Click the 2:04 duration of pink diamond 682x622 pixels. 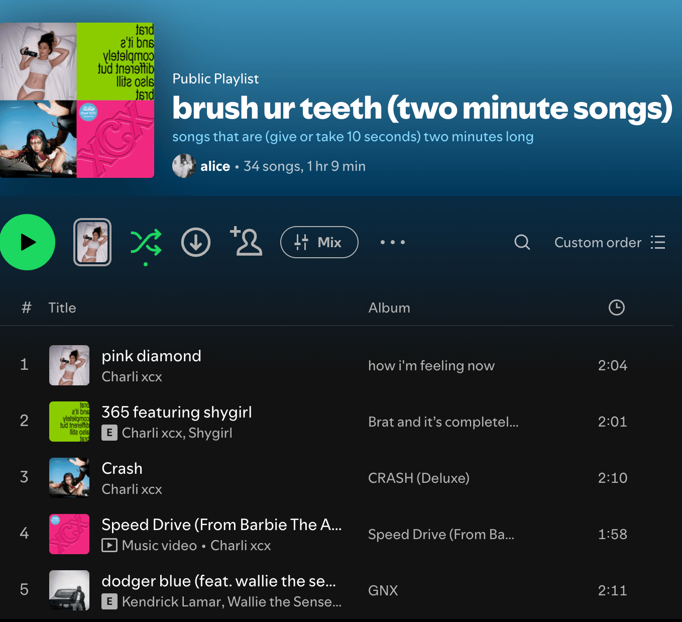click(x=613, y=365)
